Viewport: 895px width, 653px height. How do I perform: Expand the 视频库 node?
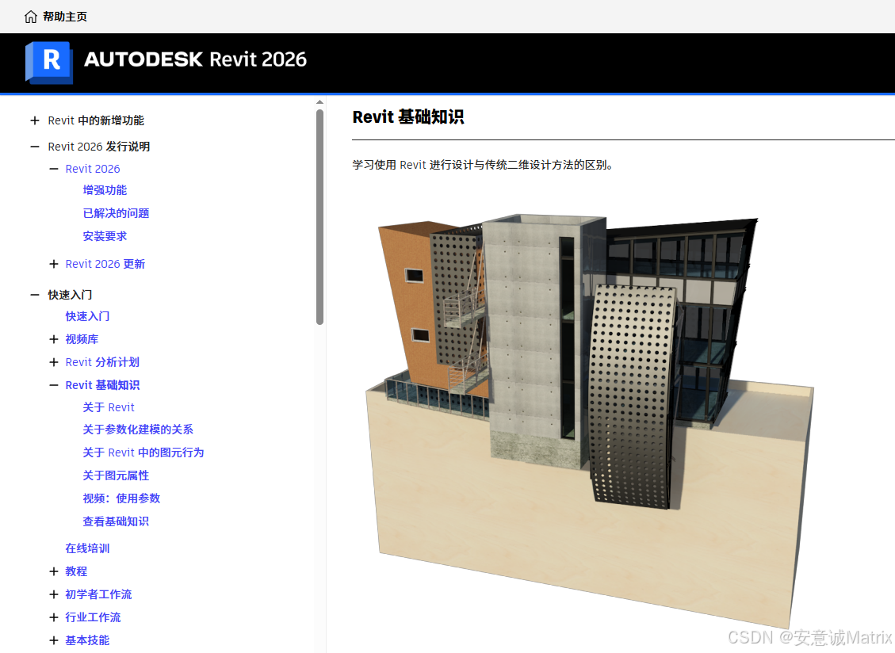tap(54, 339)
